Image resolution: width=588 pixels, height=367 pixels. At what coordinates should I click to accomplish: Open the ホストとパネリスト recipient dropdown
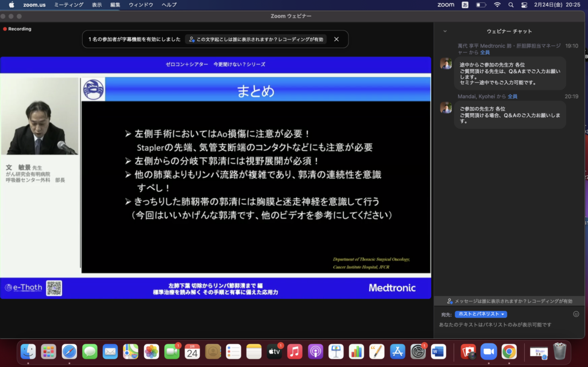coord(481,314)
